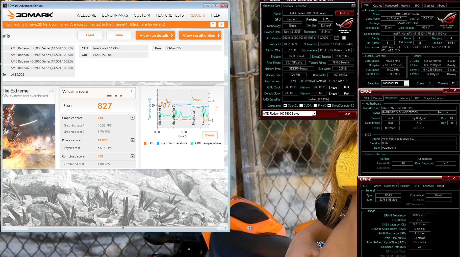Open About tab in Memory CPU-Z window
Screen dimensions: 460x257
coord(440,186)
